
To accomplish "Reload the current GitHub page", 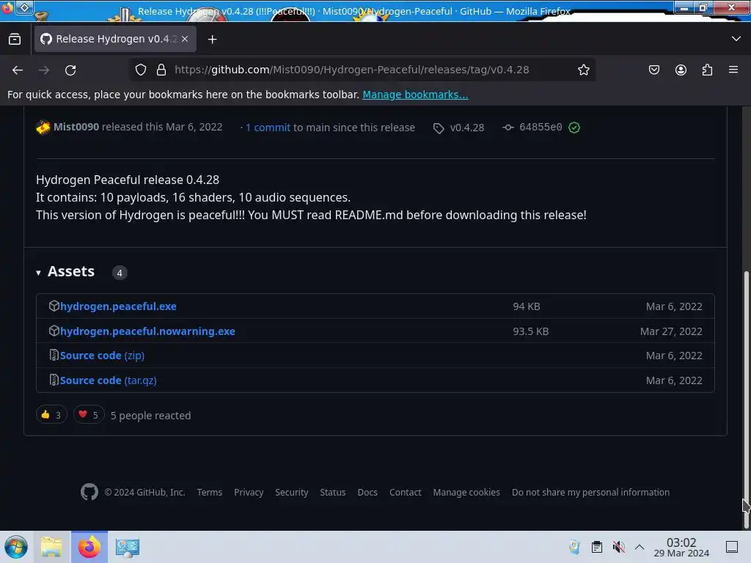I will point(70,70).
